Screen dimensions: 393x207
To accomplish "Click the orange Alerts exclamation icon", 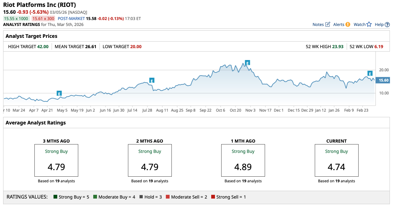I will [x=348, y=24].
